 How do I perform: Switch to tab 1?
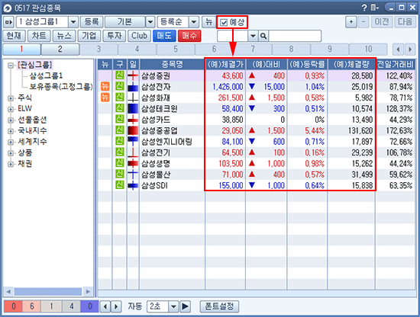point(21,50)
